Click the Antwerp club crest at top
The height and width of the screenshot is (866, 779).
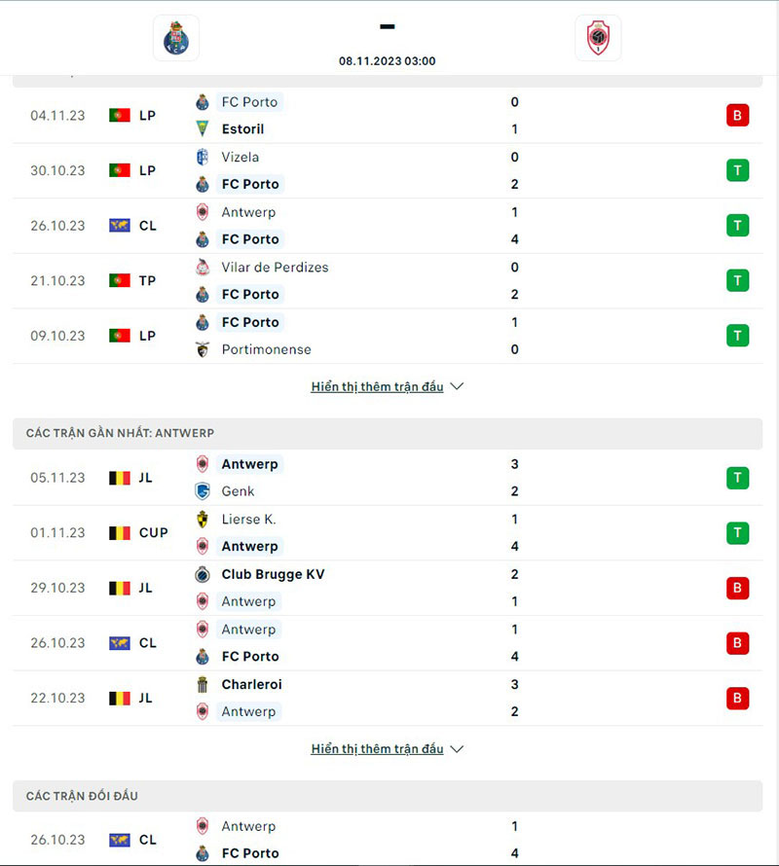click(598, 38)
